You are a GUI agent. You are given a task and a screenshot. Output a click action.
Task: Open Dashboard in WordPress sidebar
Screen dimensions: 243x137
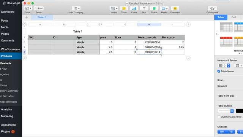[x=8, y=12]
